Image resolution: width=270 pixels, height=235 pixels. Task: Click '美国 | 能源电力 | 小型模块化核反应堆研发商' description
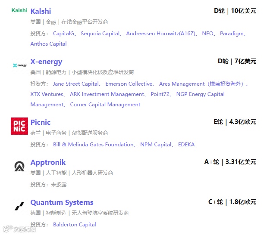pos(82,72)
